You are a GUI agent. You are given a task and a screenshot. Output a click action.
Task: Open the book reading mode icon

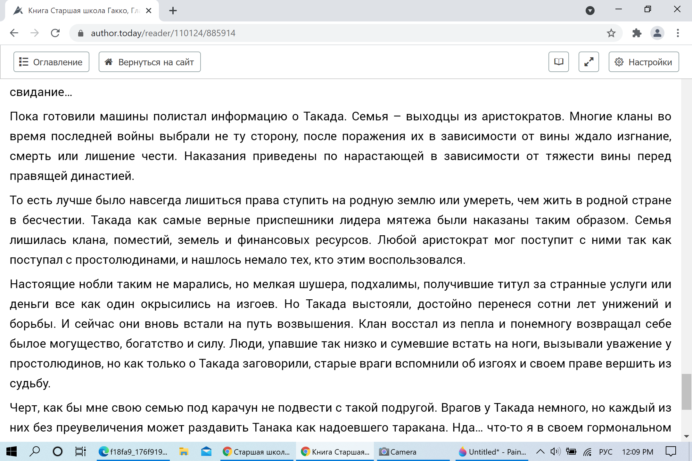tap(558, 62)
